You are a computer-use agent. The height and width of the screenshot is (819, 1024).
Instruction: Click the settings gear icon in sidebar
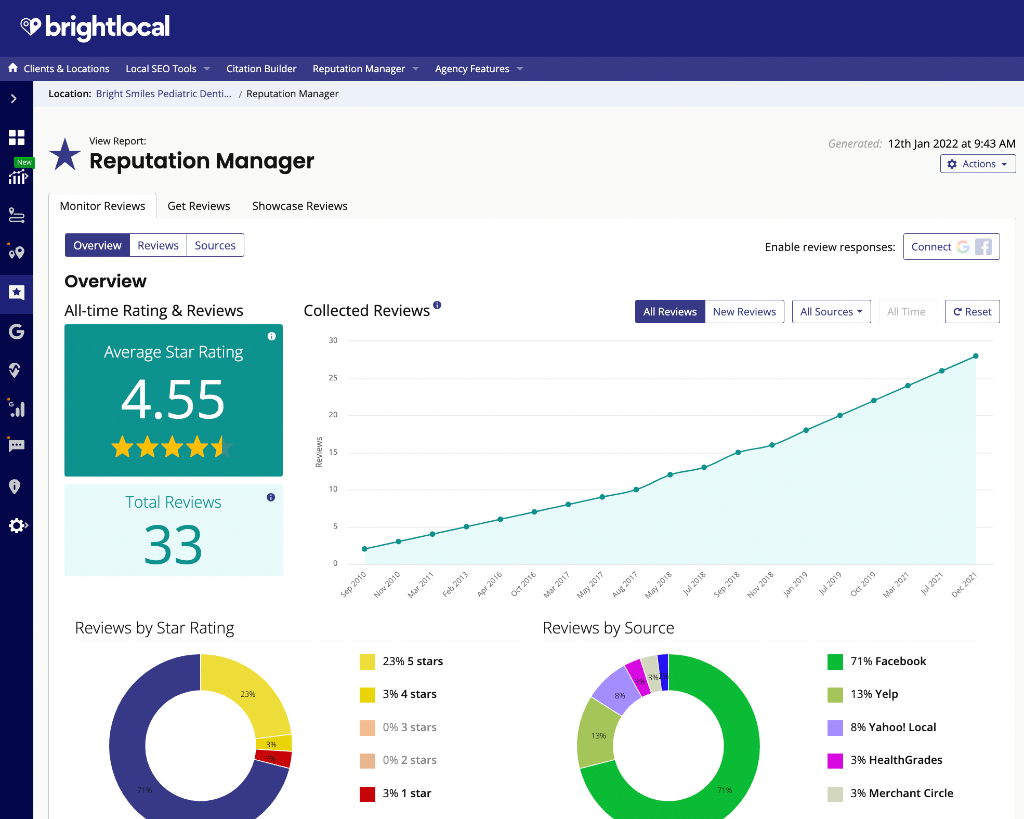coord(17,525)
